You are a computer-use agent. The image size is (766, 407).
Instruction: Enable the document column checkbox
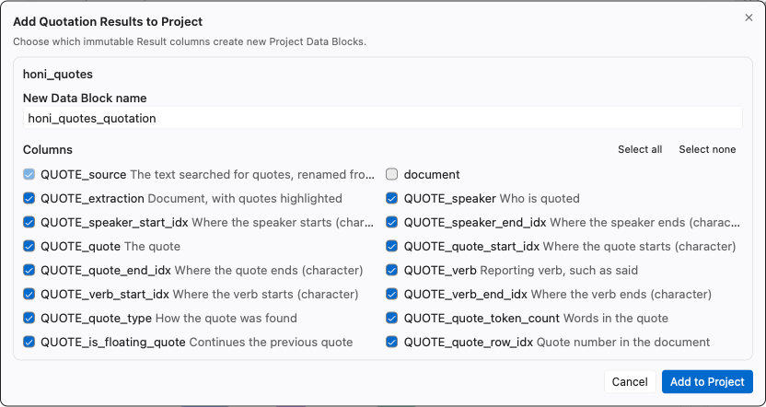392,174
